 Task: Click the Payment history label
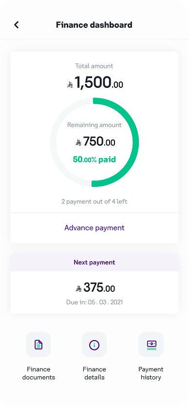point(151,373)
